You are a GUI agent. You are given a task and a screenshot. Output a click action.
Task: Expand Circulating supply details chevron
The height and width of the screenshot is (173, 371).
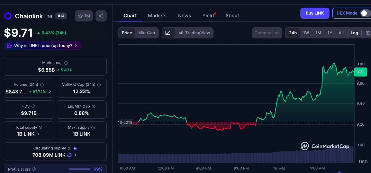75,155
